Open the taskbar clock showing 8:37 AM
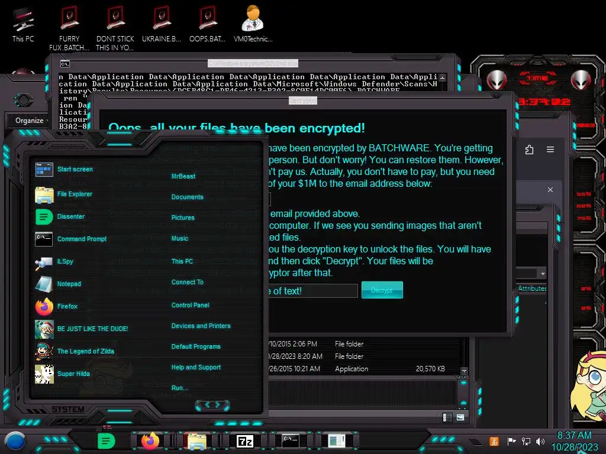The width and height of the screenshot is (606, 454). click(574, 441)
